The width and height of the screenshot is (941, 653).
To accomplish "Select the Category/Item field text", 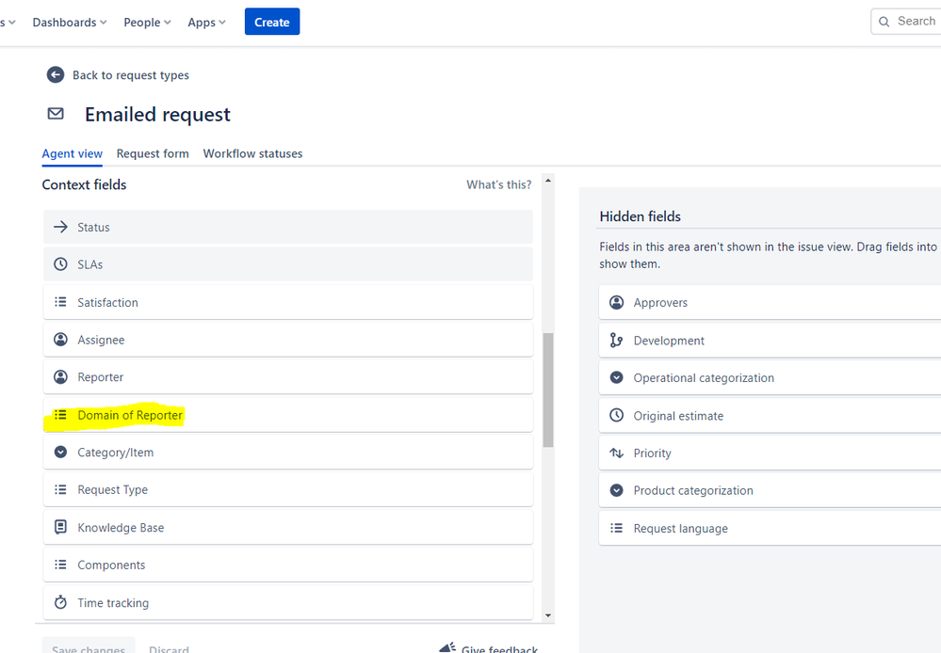I will [x=115, y=453].
